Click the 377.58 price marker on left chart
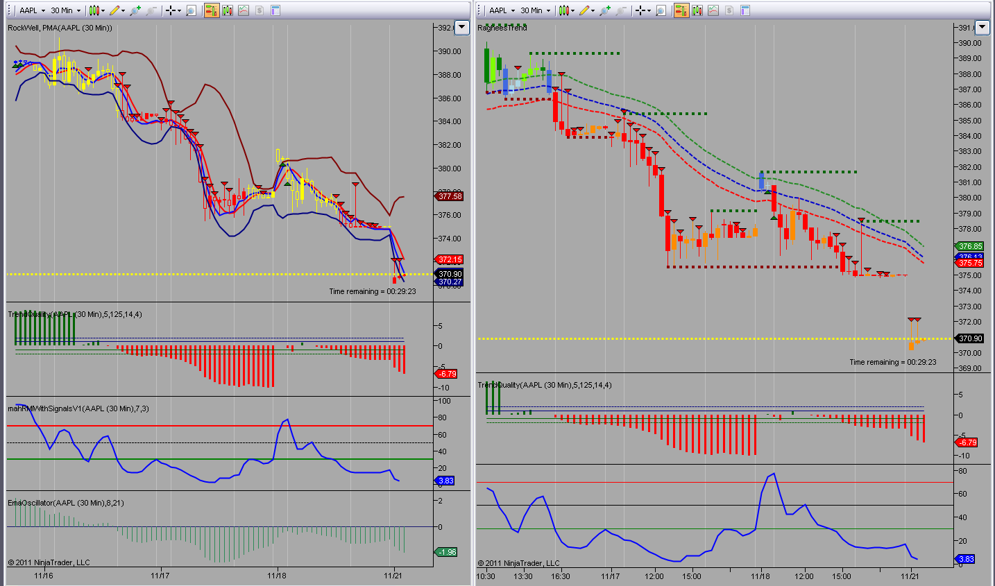Image resolution: width=995 pixels, height=586 pixels. [x=450, y=196]
